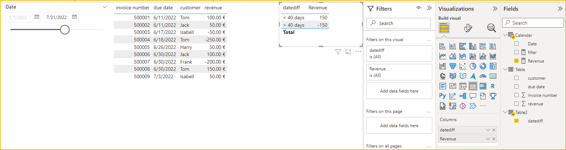Open the Analytics magnifier tab
The width and height of the screenshot is (566, 150).
[x=491, y=28]
